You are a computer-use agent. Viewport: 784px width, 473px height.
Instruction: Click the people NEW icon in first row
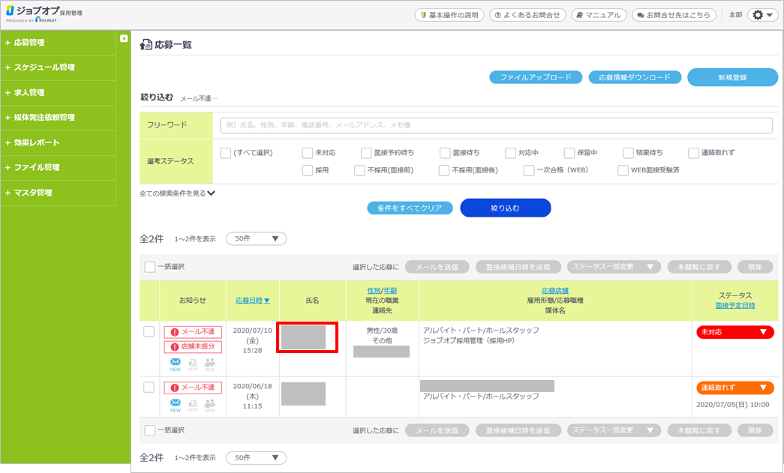210,364
